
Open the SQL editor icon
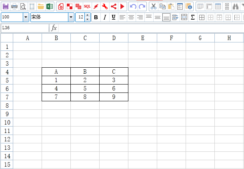click(87, 6)
